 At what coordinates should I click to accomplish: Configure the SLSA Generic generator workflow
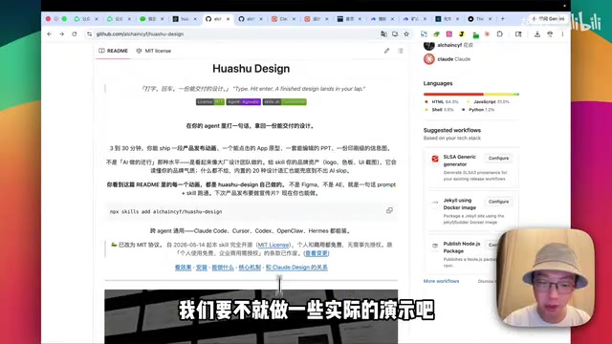pyautogui.click(x=498, y=158)
